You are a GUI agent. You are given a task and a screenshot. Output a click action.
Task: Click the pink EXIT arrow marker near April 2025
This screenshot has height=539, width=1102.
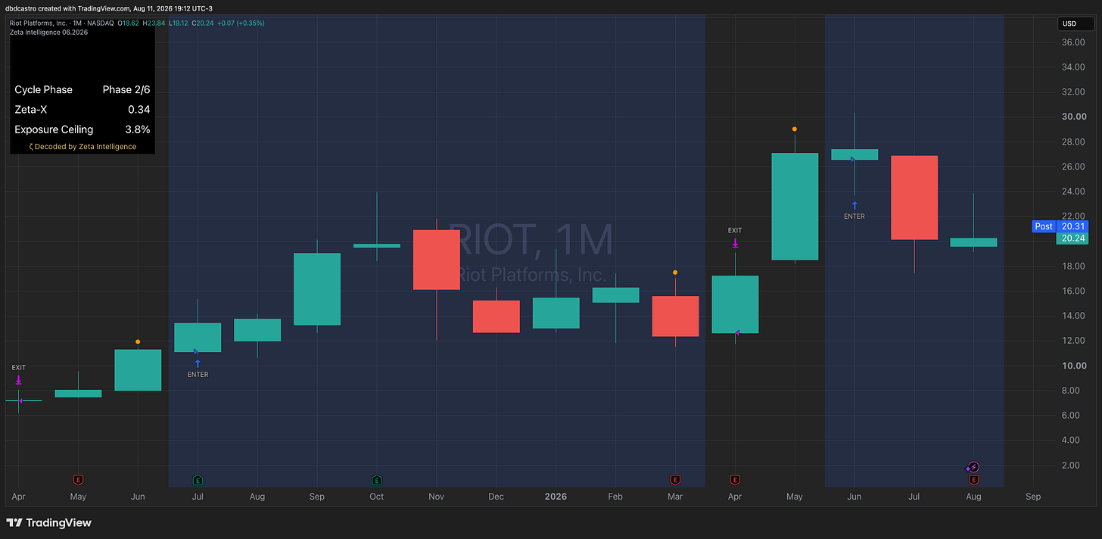19,380
